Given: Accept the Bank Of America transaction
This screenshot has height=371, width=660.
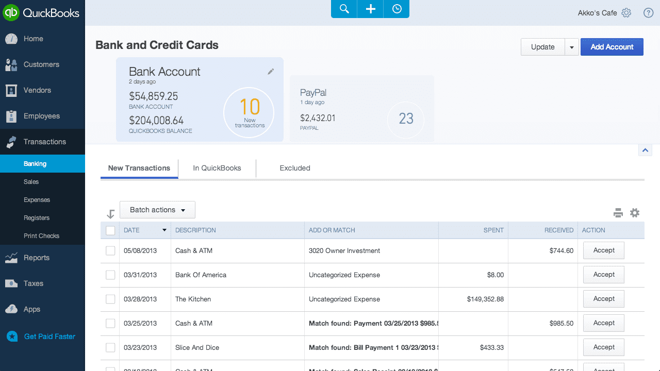Looking at the screenshot, I should (x=604, y=275).
